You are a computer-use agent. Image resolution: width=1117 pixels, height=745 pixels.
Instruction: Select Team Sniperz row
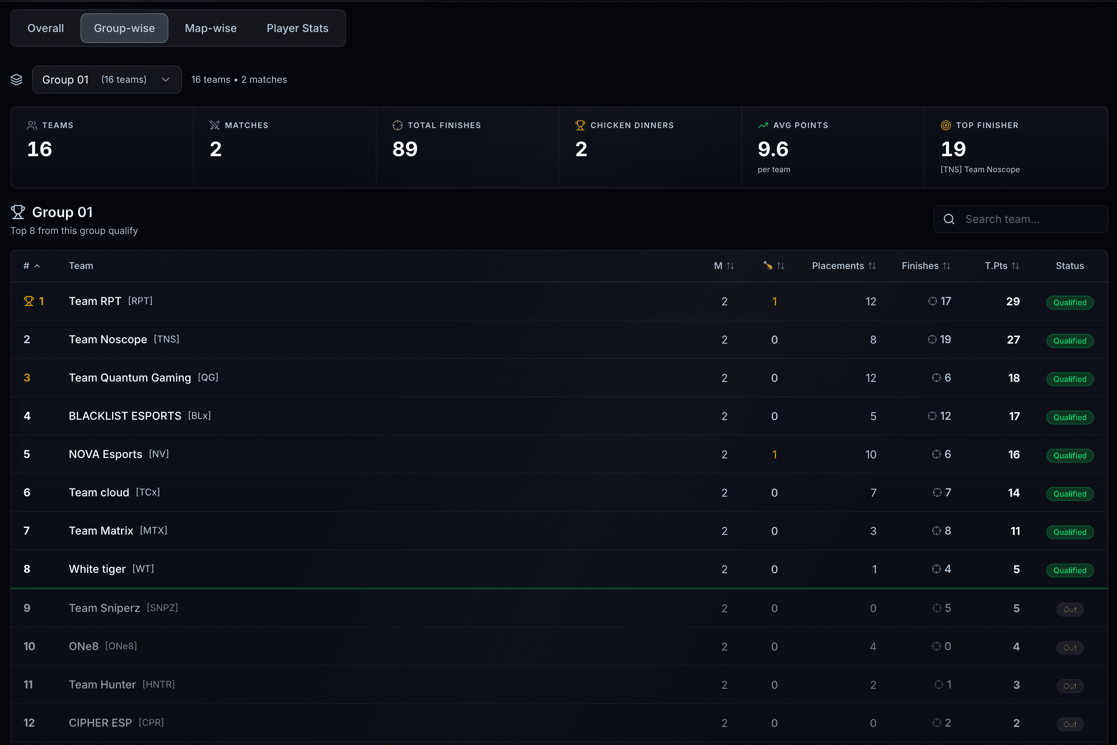(559, 608)
